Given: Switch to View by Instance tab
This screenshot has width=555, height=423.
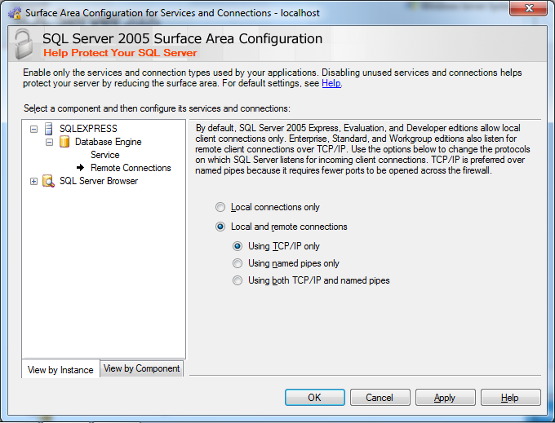Looking at the screenshot, I should point(60,370).
